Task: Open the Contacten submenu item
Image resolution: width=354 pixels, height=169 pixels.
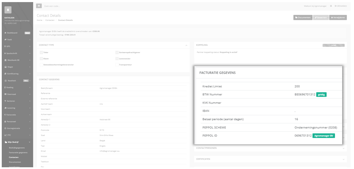Action: (14, 157)
